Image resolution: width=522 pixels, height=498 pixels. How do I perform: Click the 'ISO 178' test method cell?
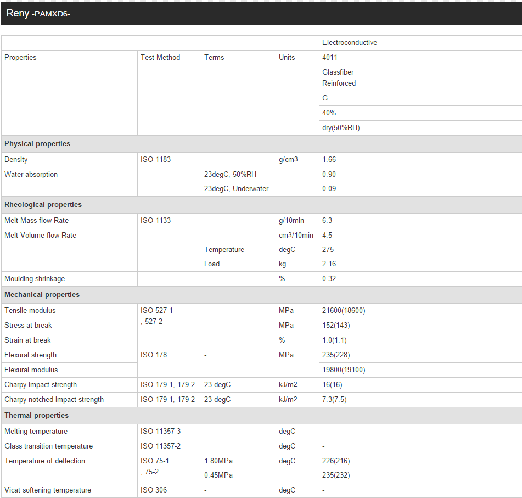point(169,362)
